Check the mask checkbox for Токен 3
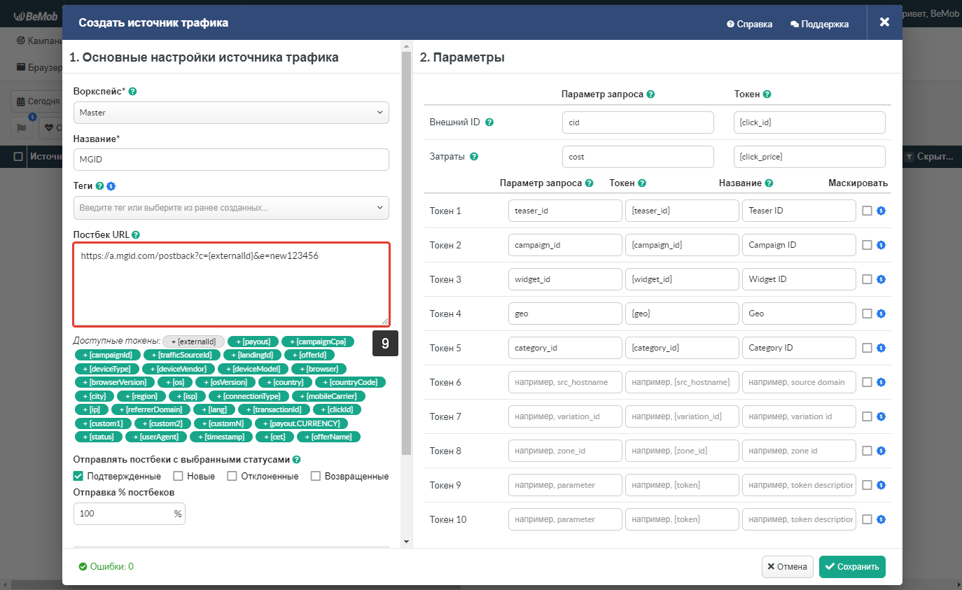 (x=867, y=279)
